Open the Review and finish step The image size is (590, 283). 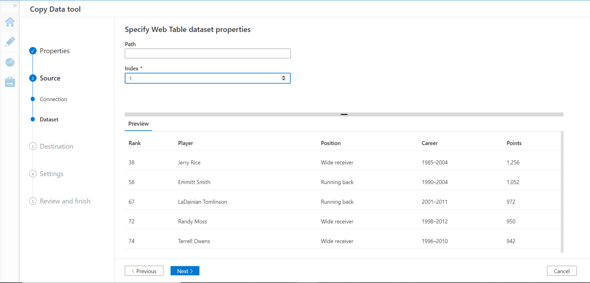click(65, 201)
